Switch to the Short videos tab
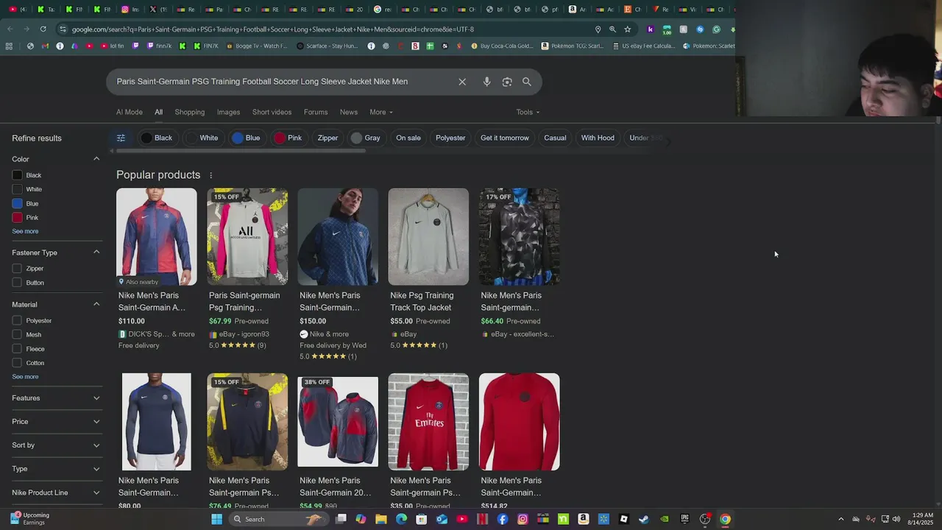942x530 pixels. point(272,112)
